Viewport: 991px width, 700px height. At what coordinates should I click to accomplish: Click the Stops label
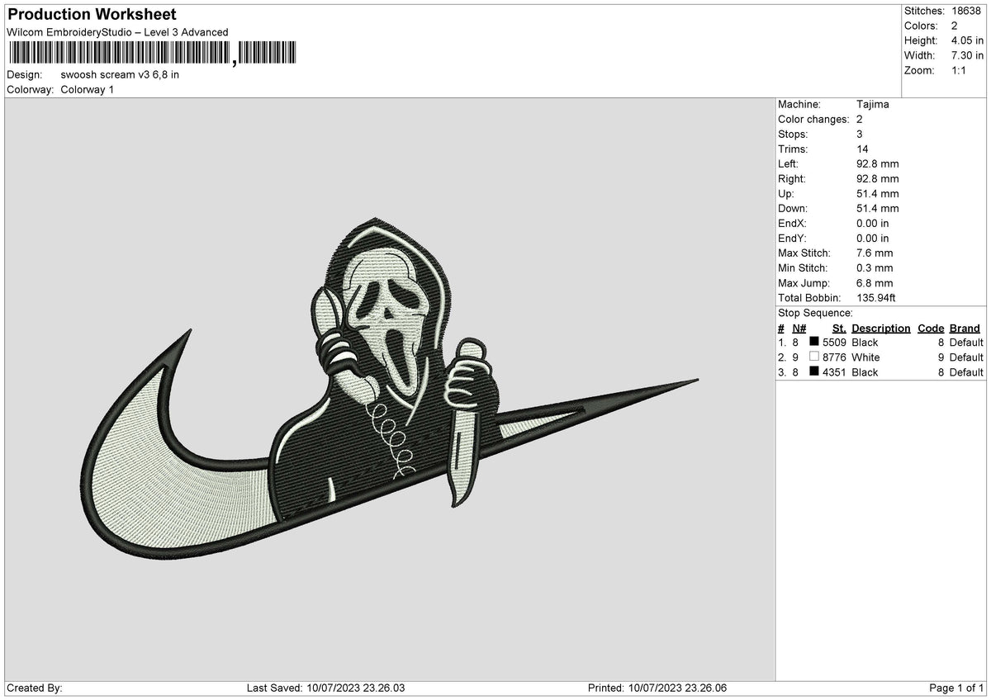(793, 135)
